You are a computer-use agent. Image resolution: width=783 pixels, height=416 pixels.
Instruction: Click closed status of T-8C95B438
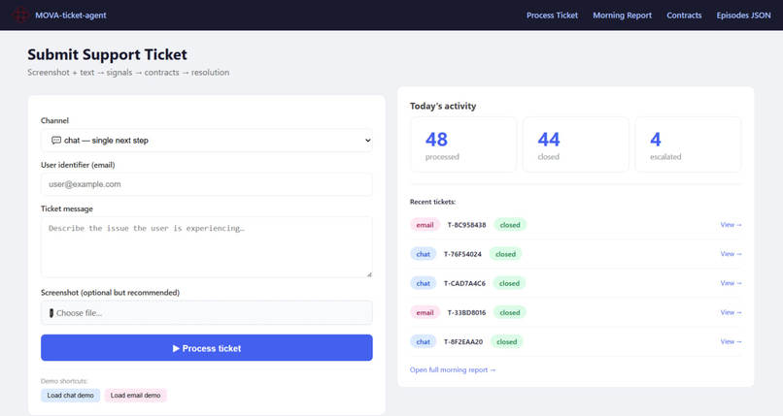click(510, 225)
